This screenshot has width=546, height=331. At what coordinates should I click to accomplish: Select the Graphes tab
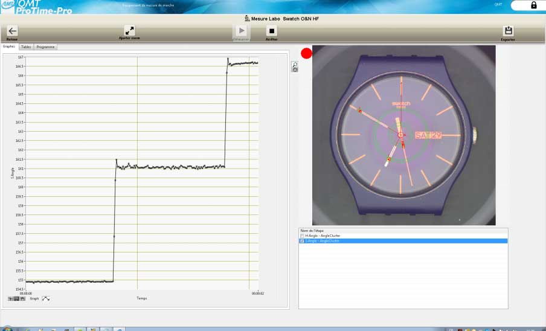point(9,47)
